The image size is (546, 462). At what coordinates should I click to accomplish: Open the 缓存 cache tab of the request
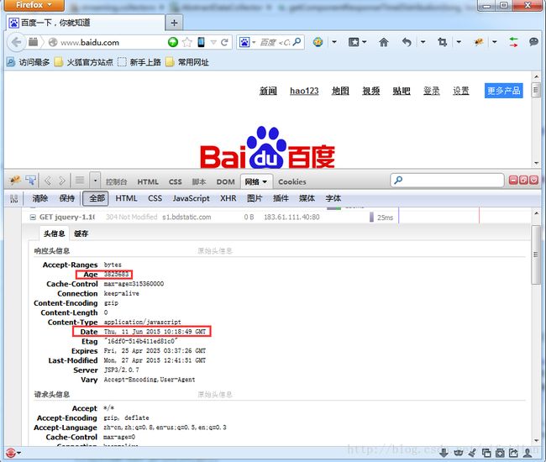(81, 234)
